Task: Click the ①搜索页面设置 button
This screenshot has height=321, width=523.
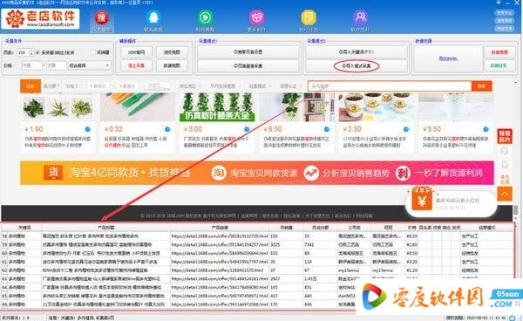Action: [248, 52]
